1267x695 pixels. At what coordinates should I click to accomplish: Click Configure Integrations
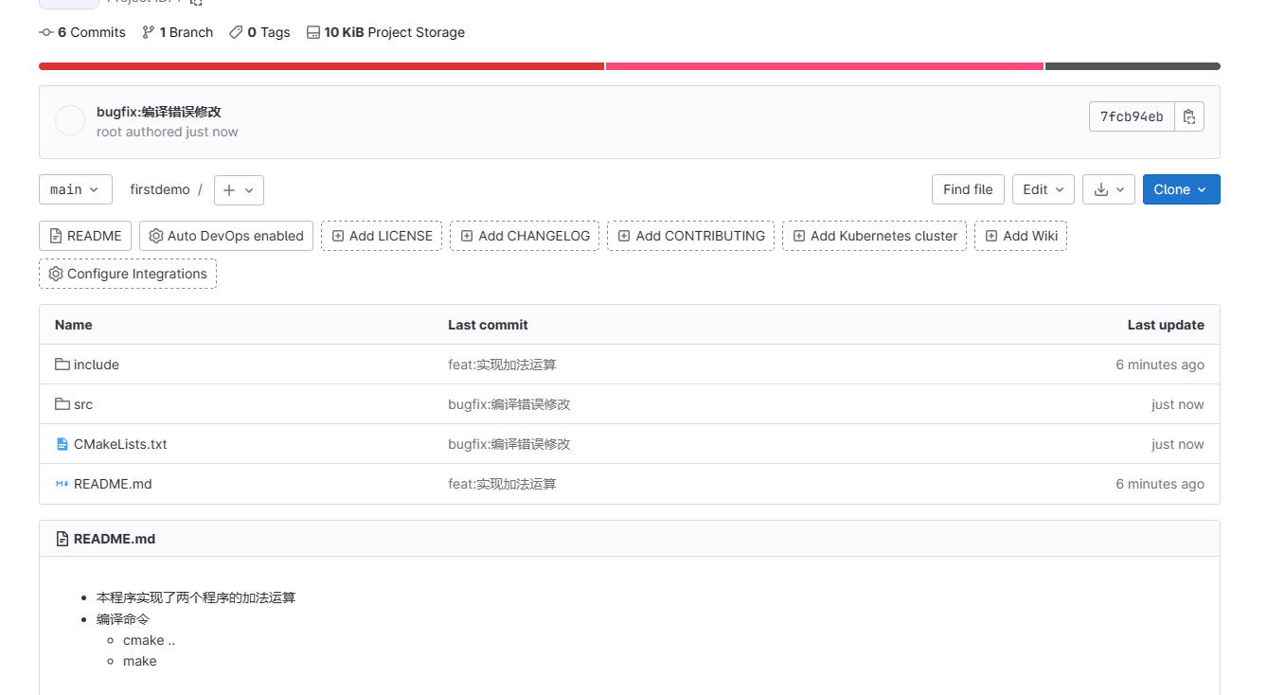pos(128,274)
